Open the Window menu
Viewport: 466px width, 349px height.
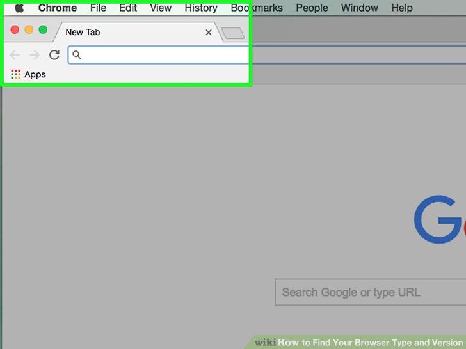(x=360, y=8)
